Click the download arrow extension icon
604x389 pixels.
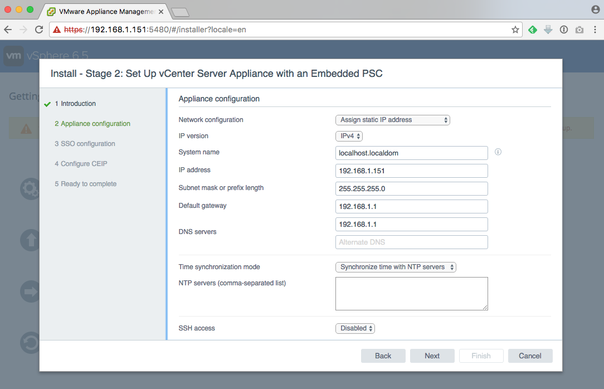(548, 30)
